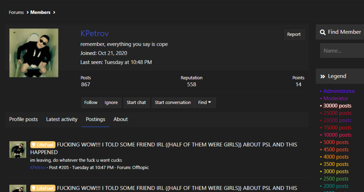Click the breadcrumb chevron after Members
The image size is (364, 192).
54,12
